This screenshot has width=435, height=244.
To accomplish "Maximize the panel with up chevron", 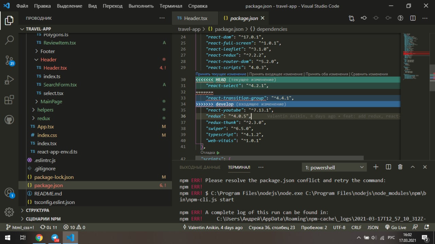I will [413, 167].
